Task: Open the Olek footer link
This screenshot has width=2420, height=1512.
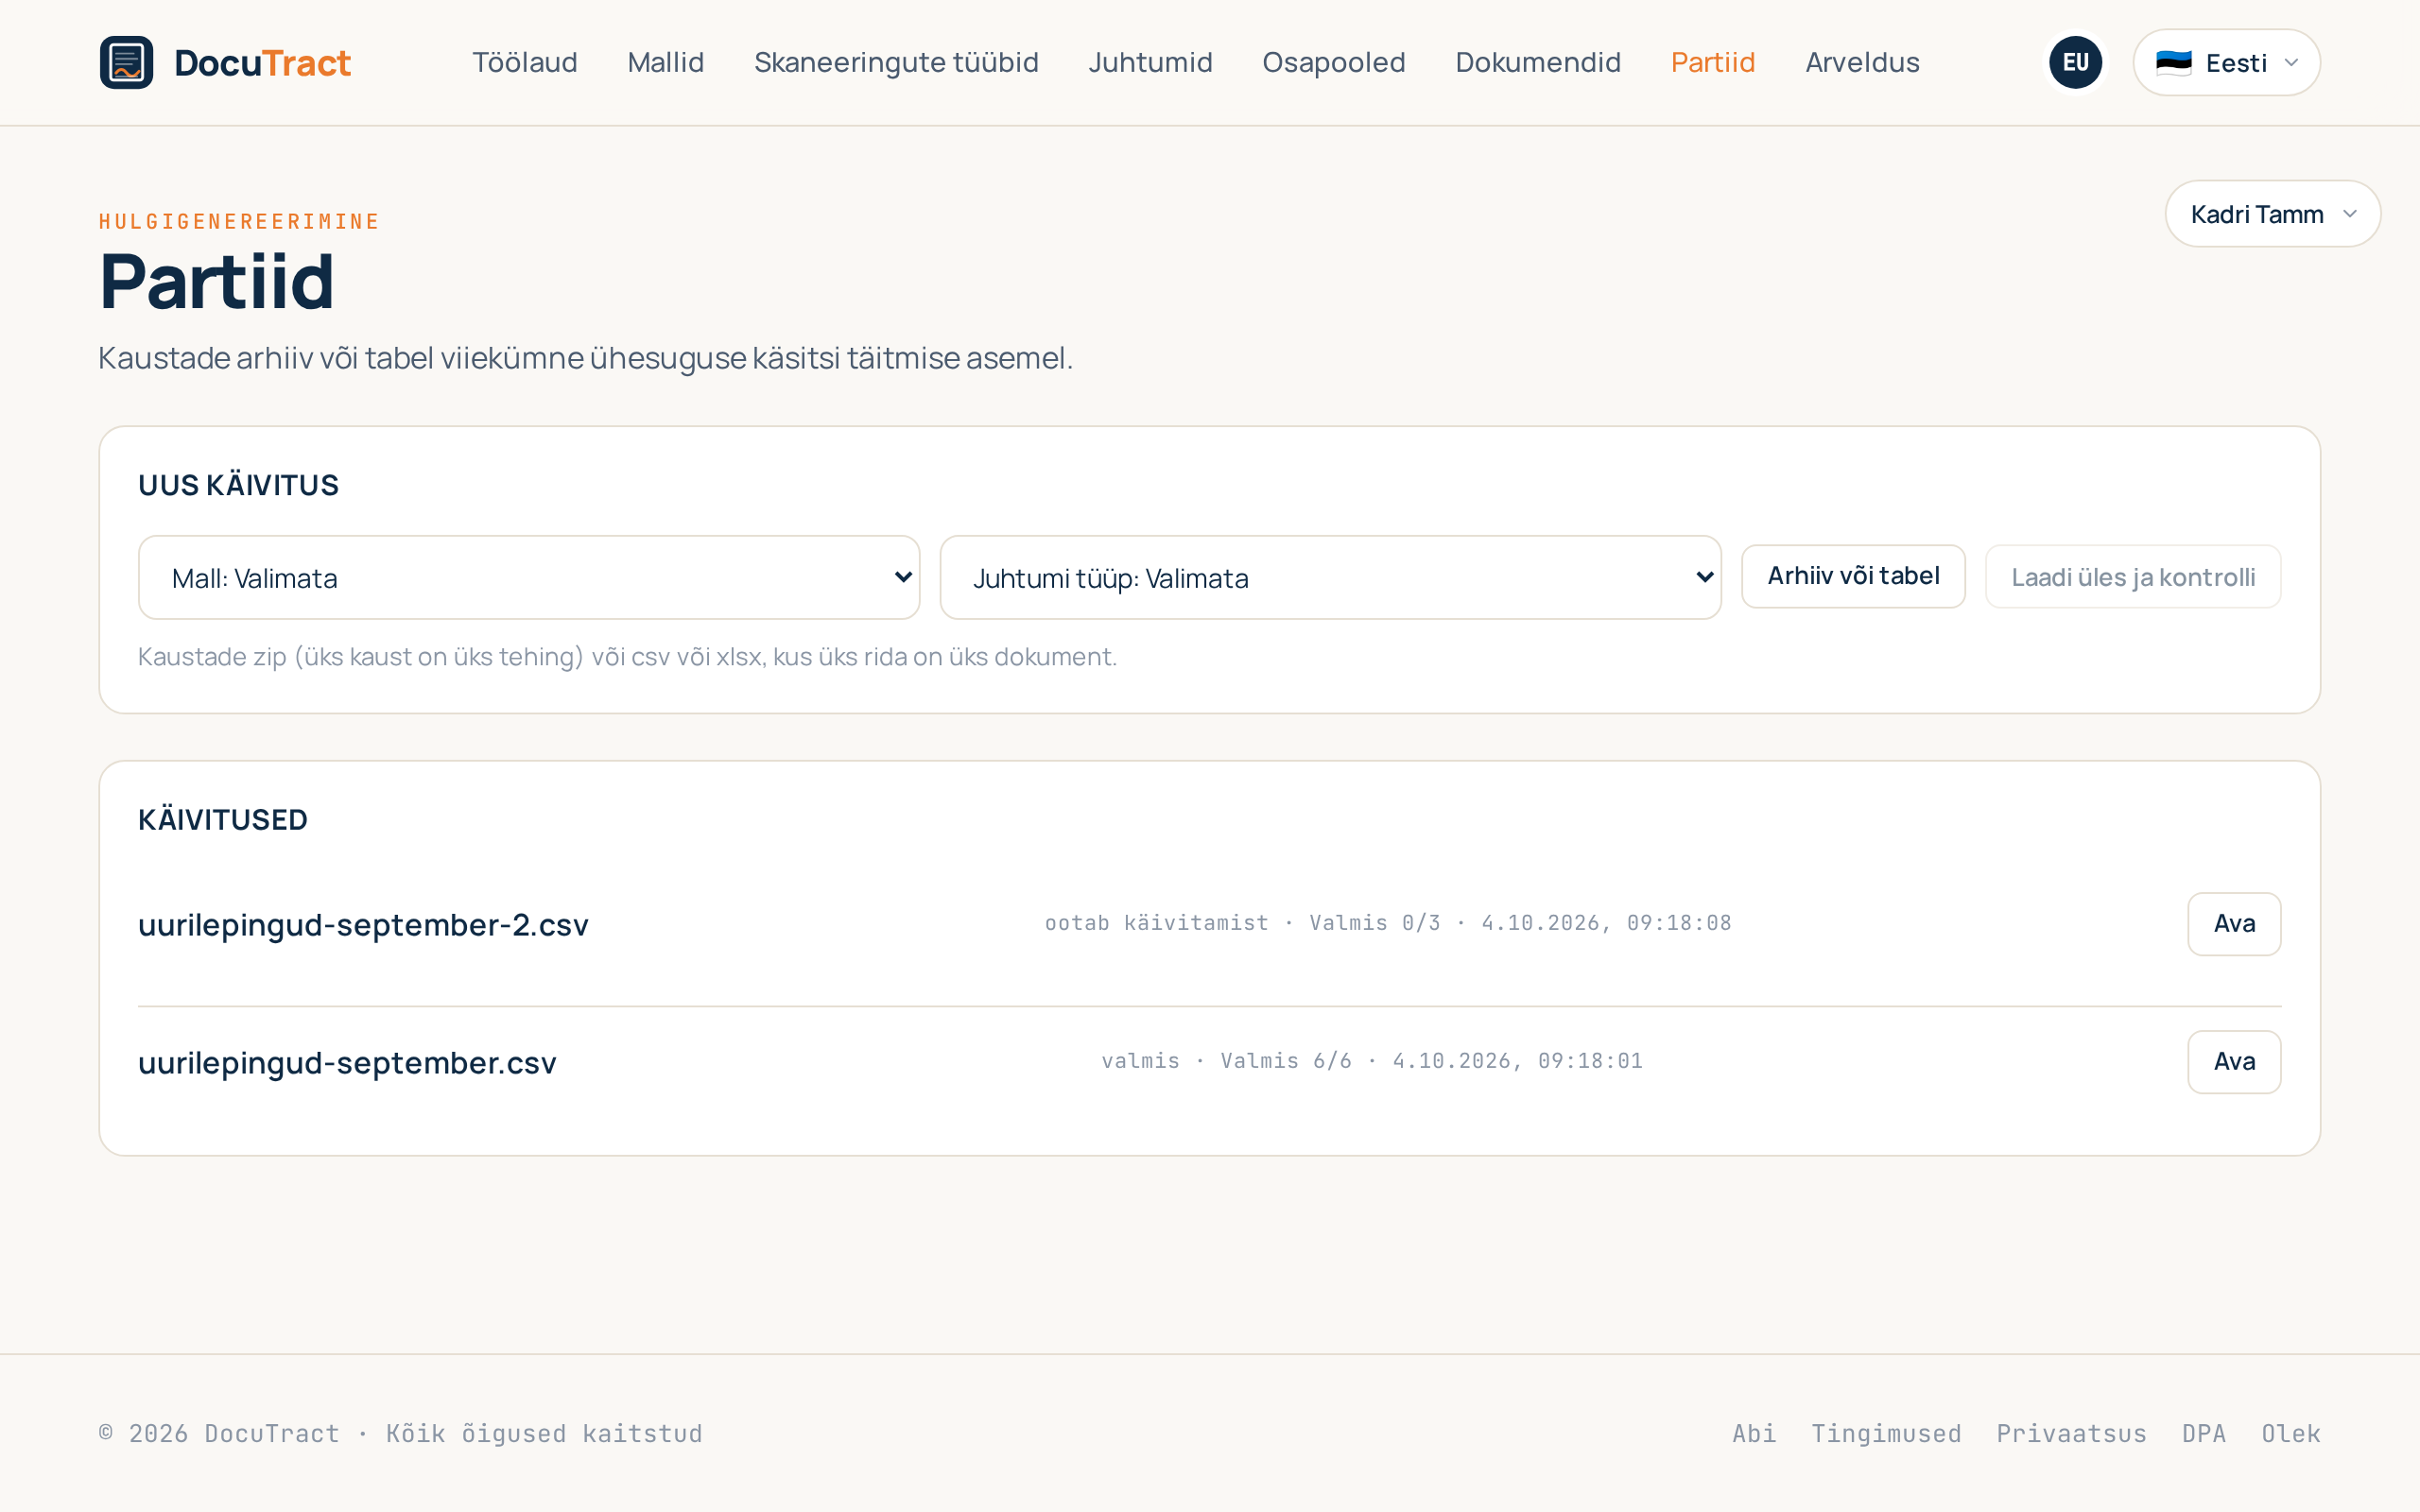Action: pos(2291,1433)
